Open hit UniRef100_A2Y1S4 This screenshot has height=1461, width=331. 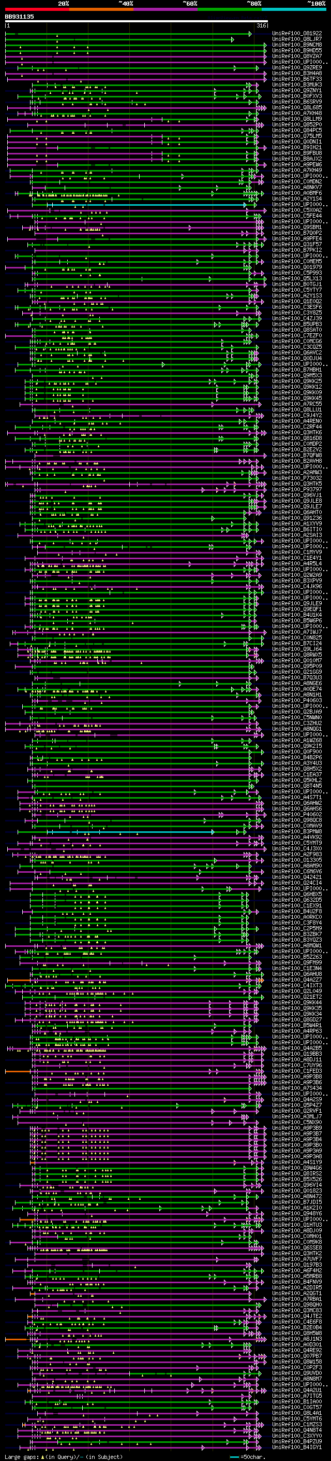[x=297, y=198]
